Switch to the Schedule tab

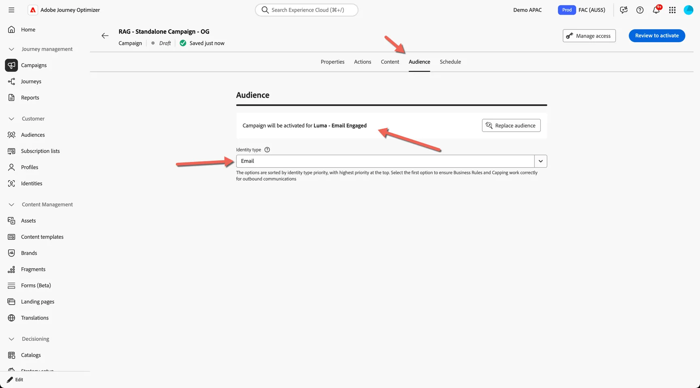tap(450, 62)
